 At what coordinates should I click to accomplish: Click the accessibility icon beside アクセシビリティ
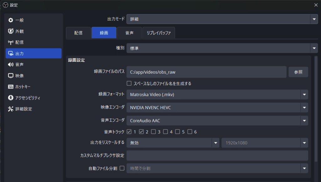(11, 98)
